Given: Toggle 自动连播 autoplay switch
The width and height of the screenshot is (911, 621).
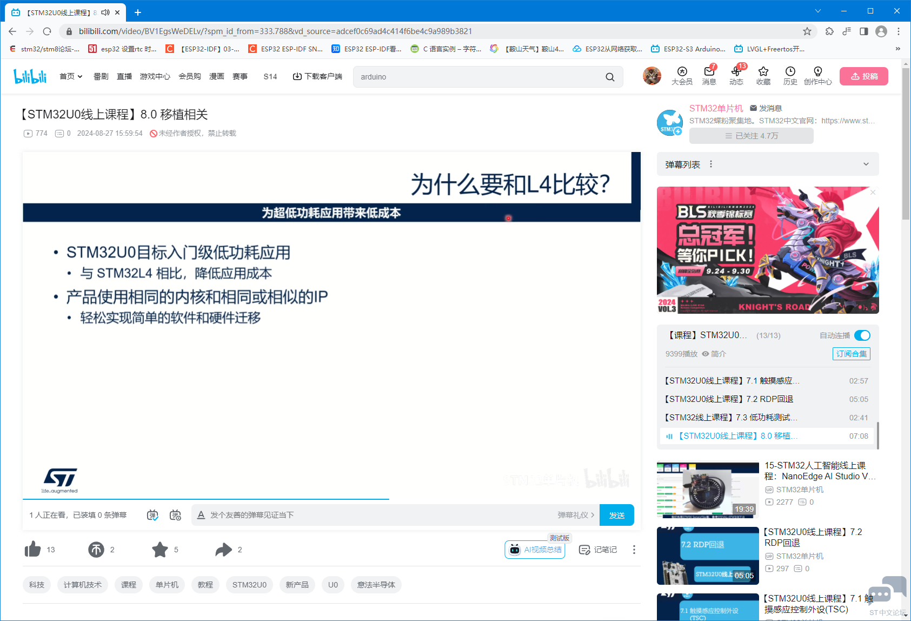Looking at the screenshot, I should pyautogui.click(x=862, y=335).
